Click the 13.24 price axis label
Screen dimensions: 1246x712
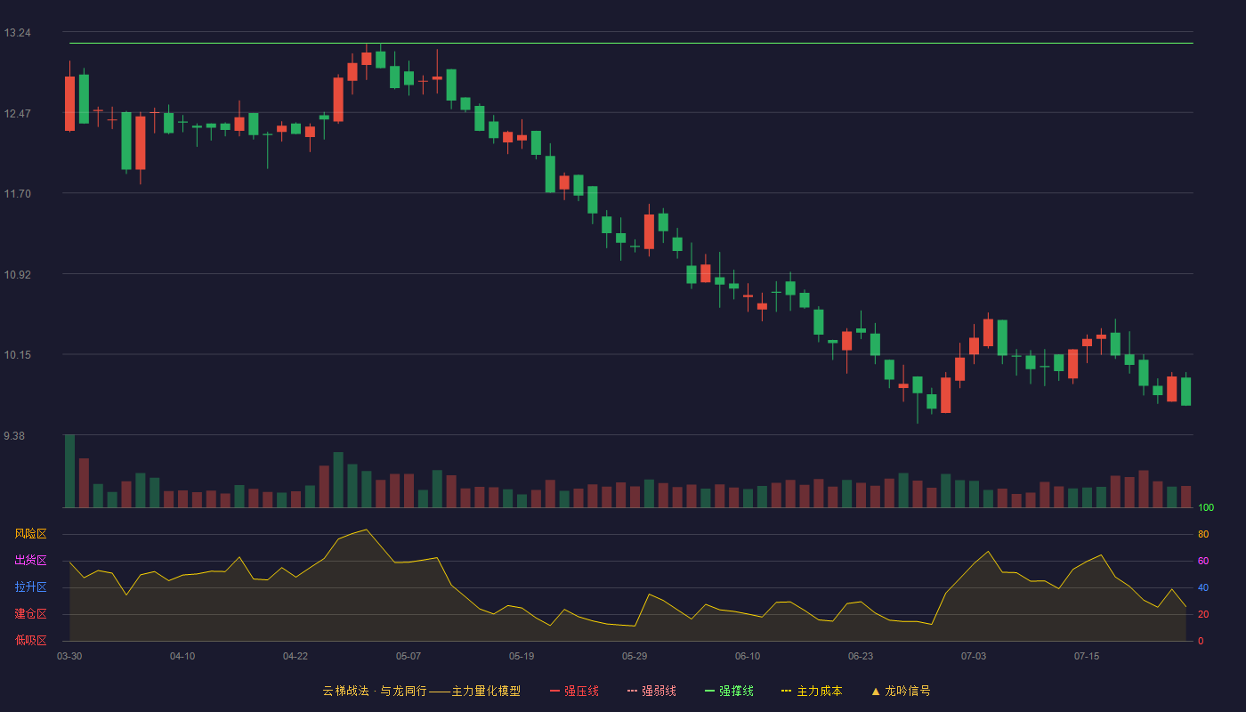[x=17, y=33]
